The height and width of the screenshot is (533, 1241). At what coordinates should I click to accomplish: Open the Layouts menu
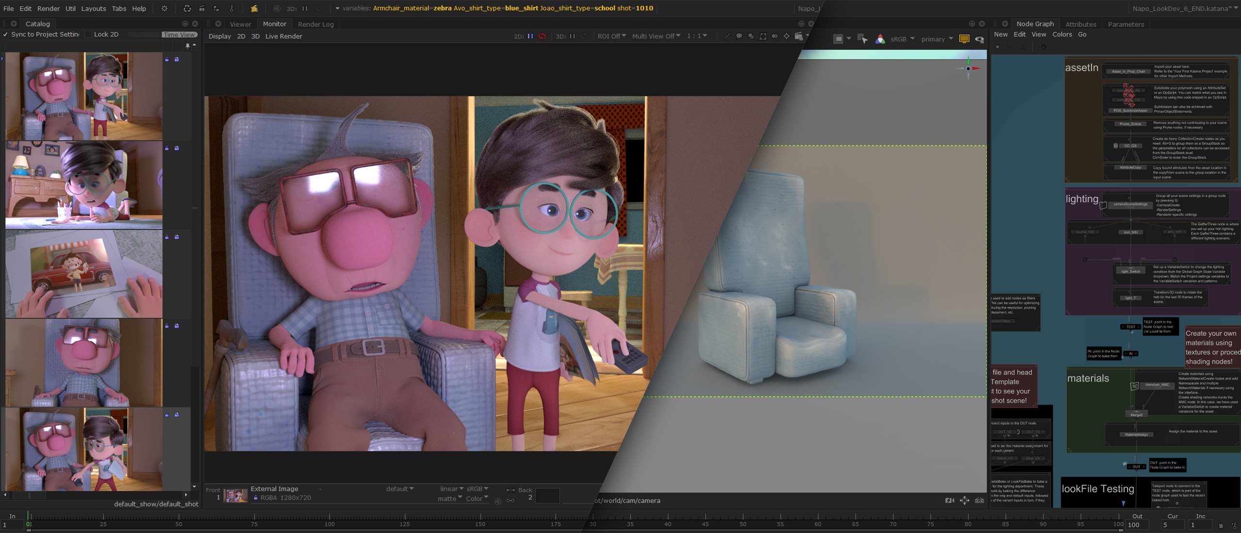(94, 8)
